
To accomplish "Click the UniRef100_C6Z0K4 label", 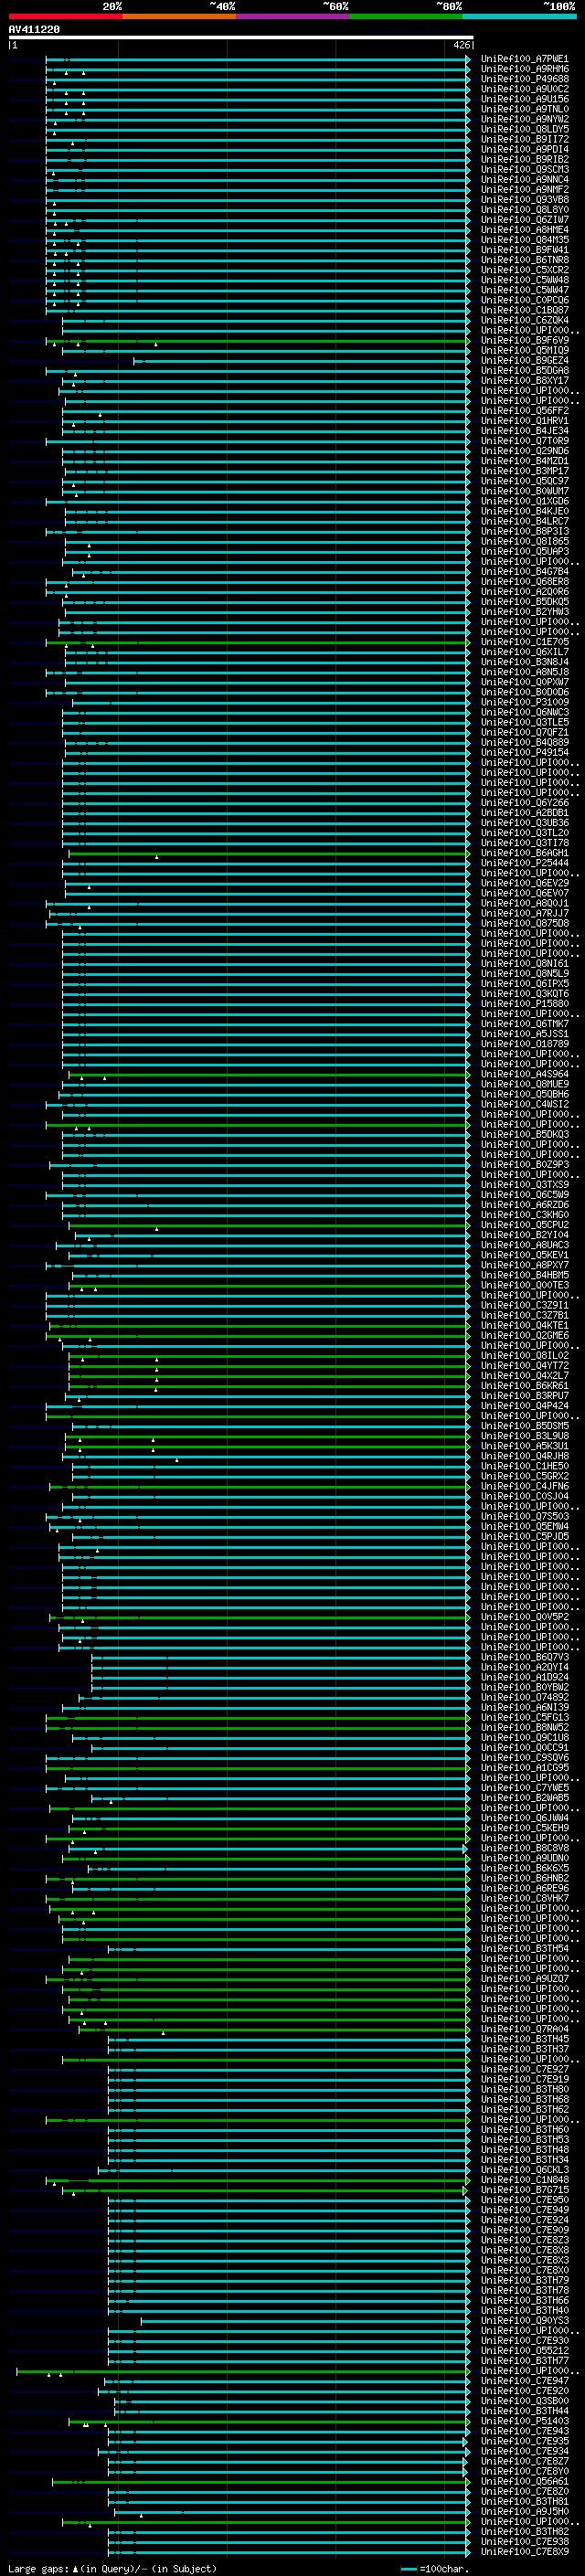I will (x=524, y=320).
